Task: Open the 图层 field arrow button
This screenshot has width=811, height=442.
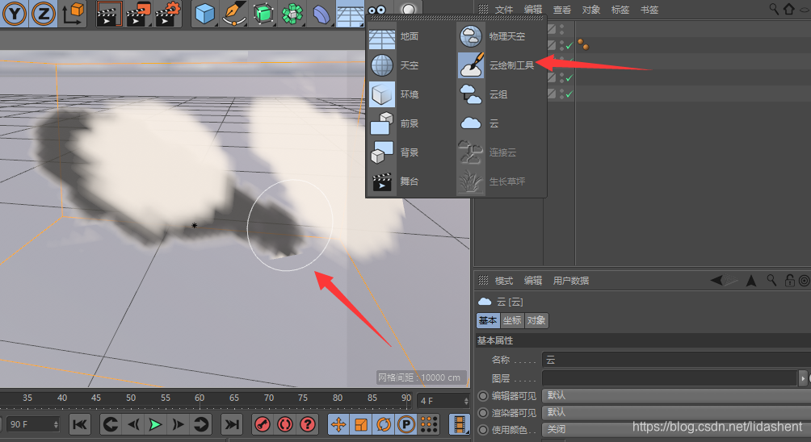Action: point(803,378)
